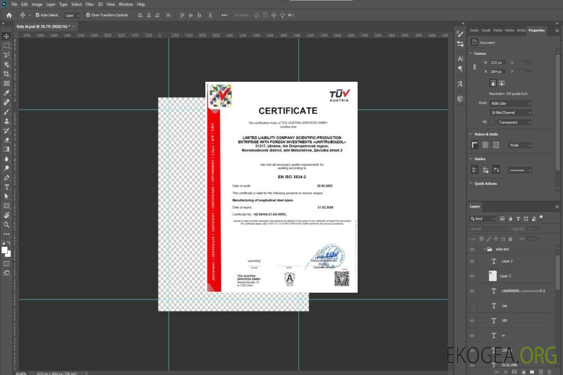Viewport: 563px width, 375px height.
Task: Collapse the Quick Actions section
Action: tap(471, 183)
